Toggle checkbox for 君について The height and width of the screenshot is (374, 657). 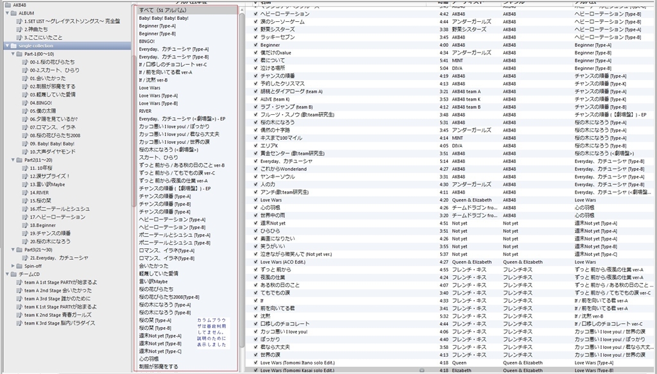tap(255, 60)
